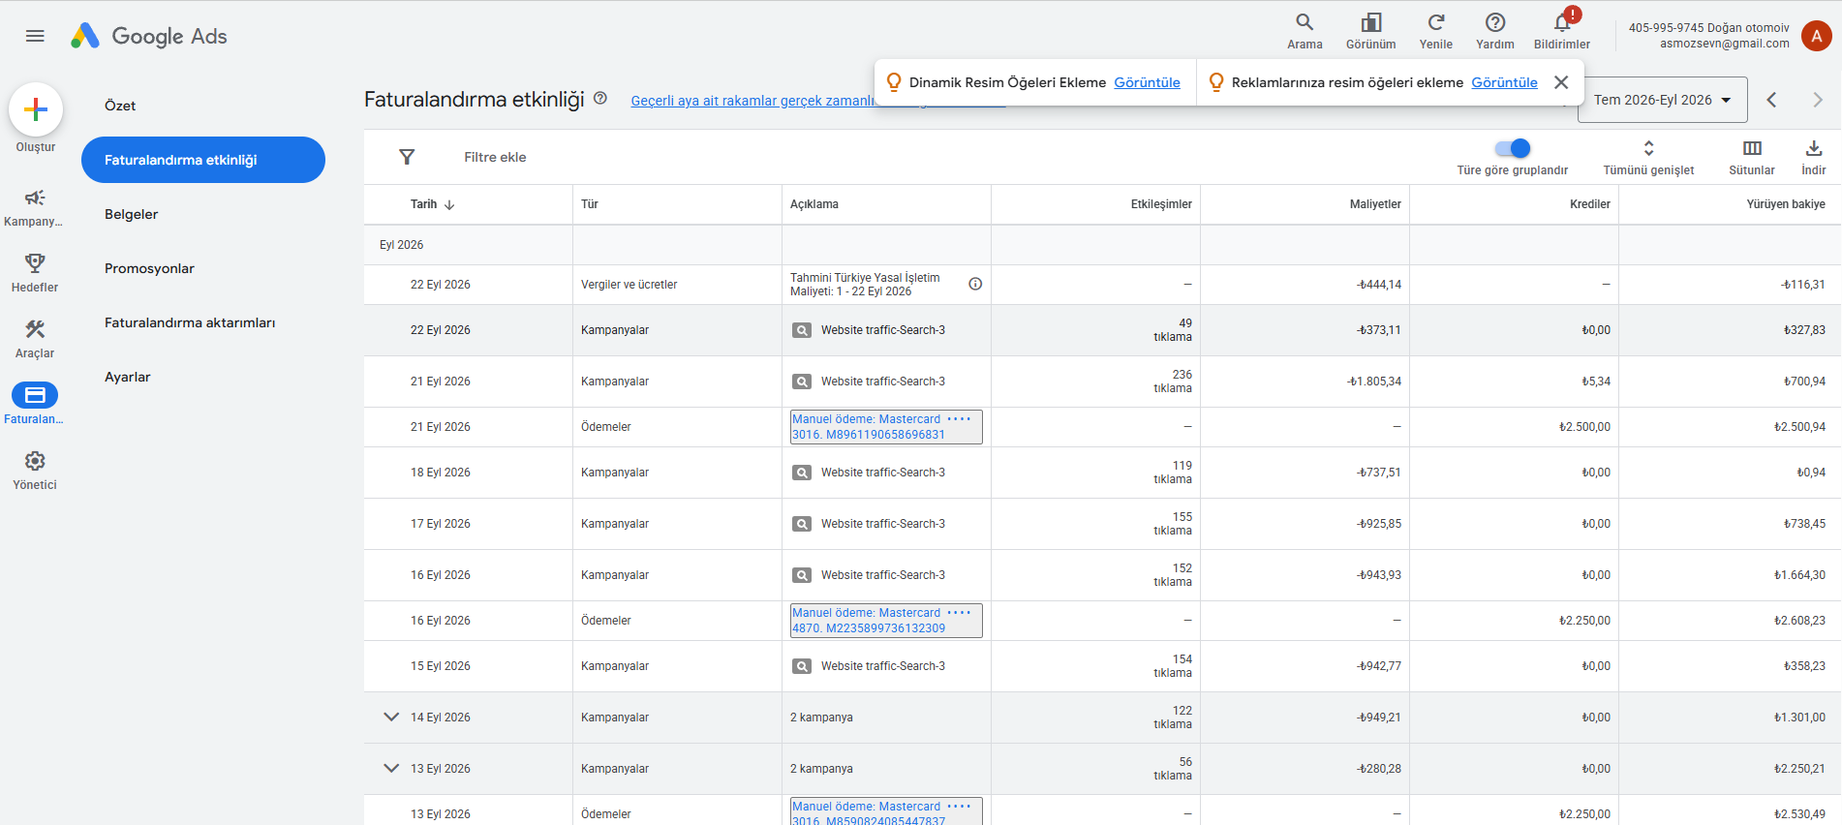Dismiss the recommendations notification banner

(x=1561, y=82)
